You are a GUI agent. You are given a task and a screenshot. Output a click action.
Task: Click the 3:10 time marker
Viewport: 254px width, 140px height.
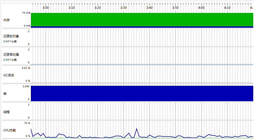(72, 8)
